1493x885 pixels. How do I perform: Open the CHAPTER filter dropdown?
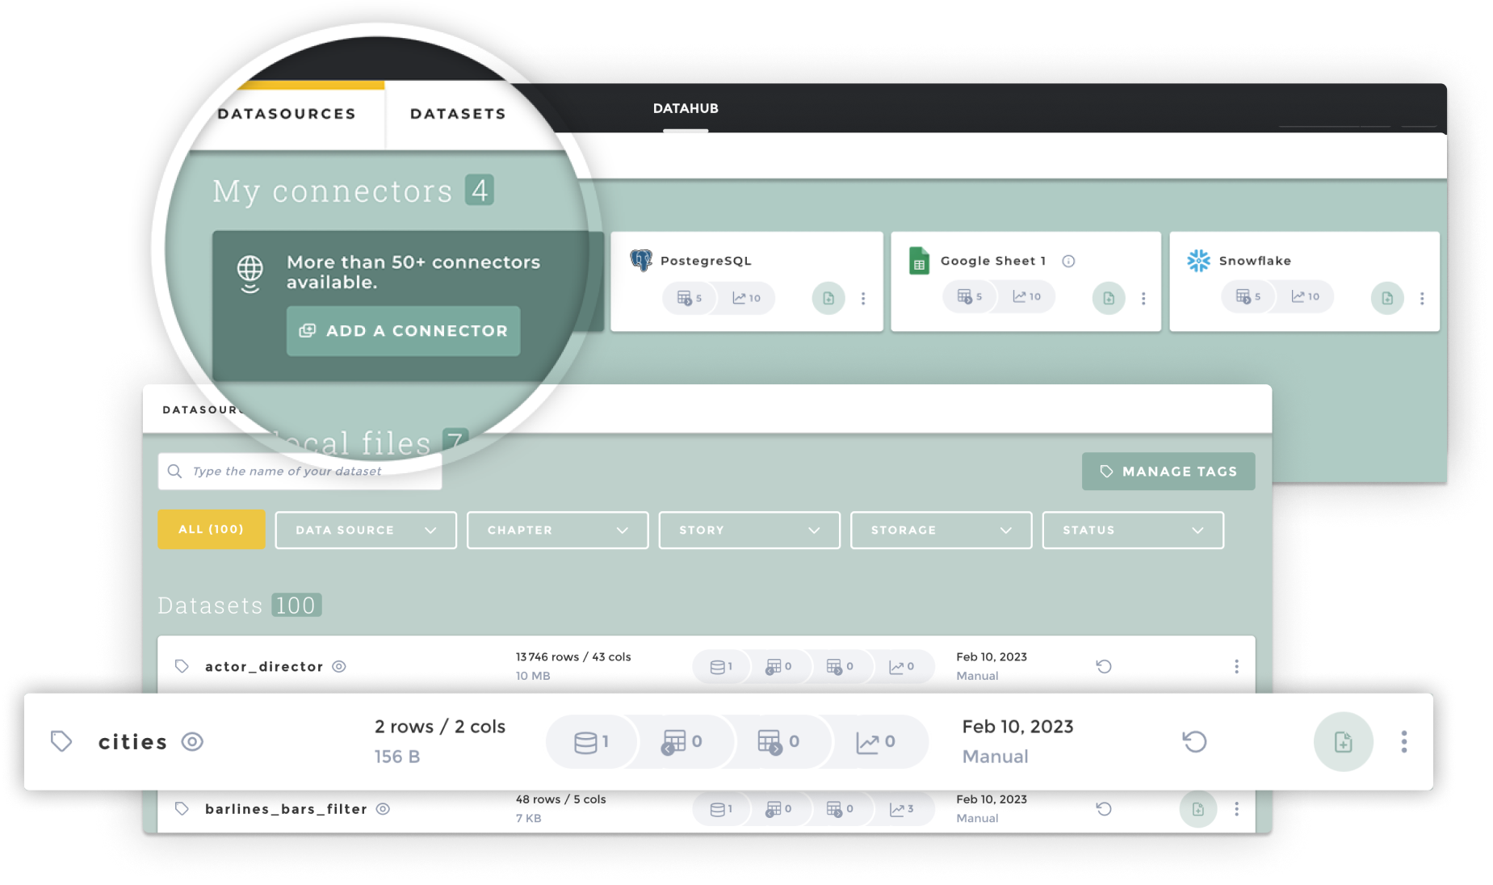[x=557, y=530]
